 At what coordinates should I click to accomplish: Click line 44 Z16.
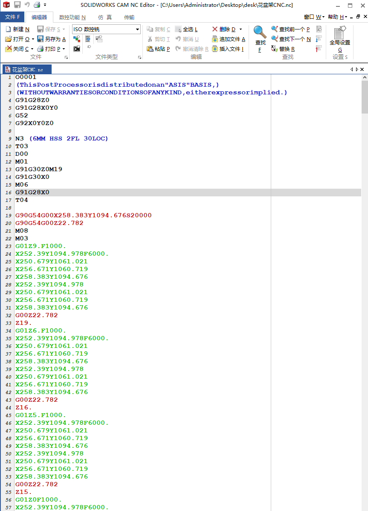click(23, 407)
